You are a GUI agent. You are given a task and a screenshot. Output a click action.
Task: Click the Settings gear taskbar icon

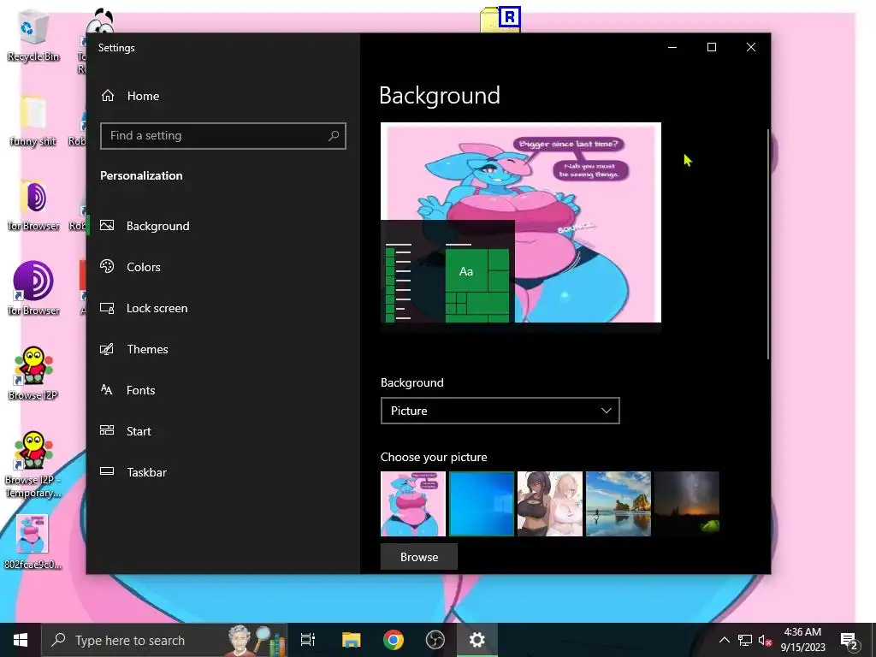coord(477,640)
